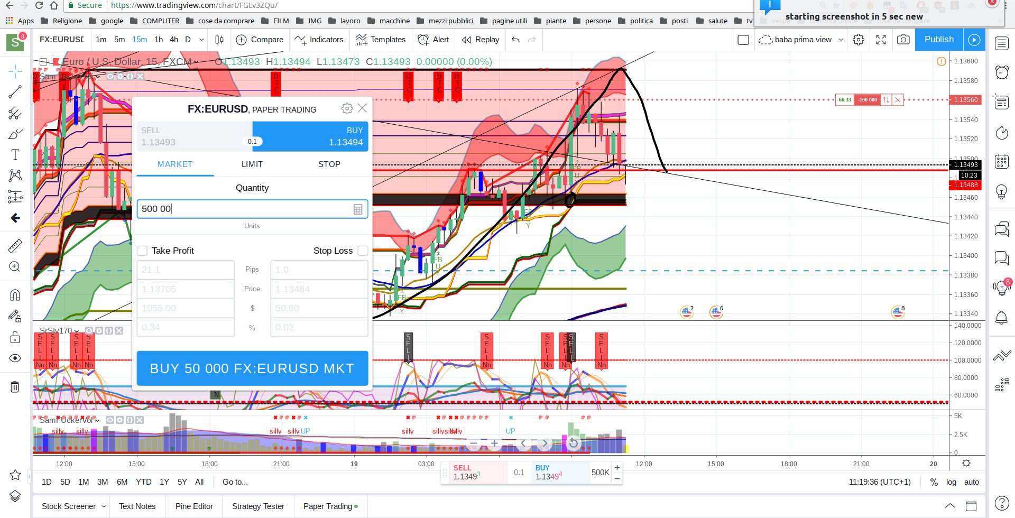Open favorites star toolbar

(15, 475)
